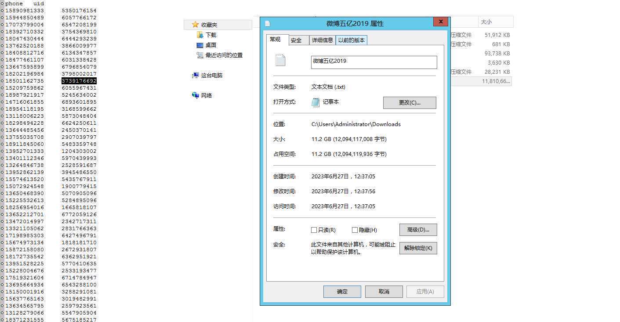Click the uid column header in text editor
620x322 pixels.
click(39, 4)
